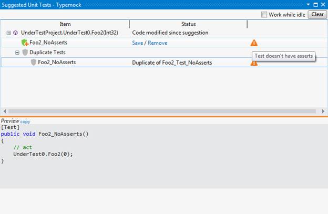Click the warning icon in the Duplicate of Foo2_Test_NoAsserts row
328x214 pixels.
(x=253, y=63)
